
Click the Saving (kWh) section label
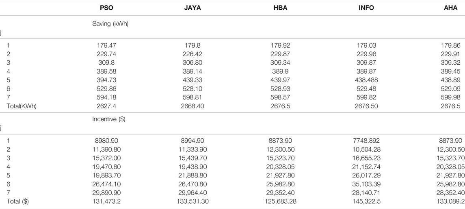click(x=110, y=24)
